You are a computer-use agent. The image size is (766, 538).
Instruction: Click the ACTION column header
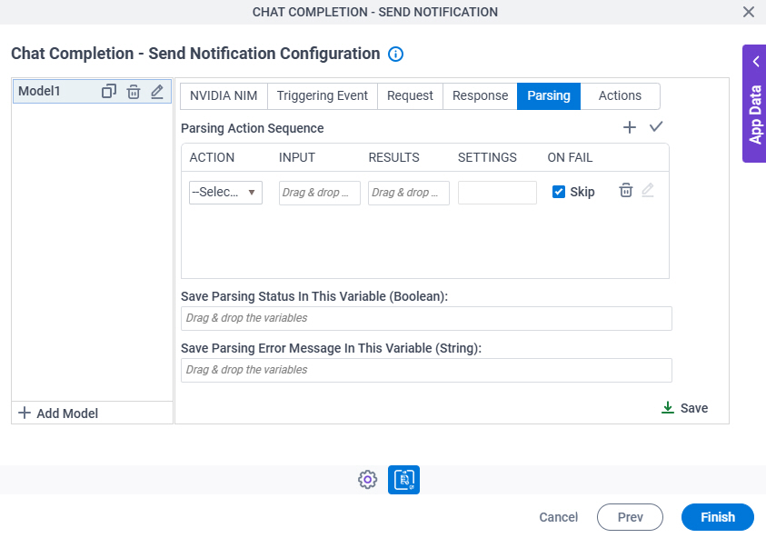point(212,157)
